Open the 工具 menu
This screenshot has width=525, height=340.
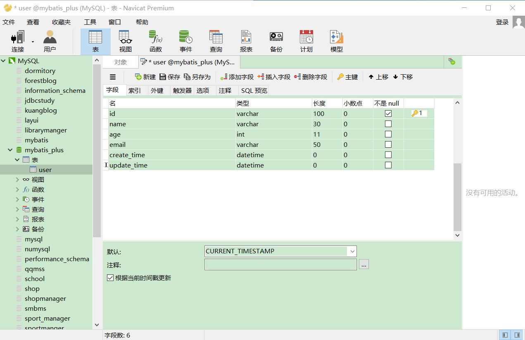[x=90, y=22]
